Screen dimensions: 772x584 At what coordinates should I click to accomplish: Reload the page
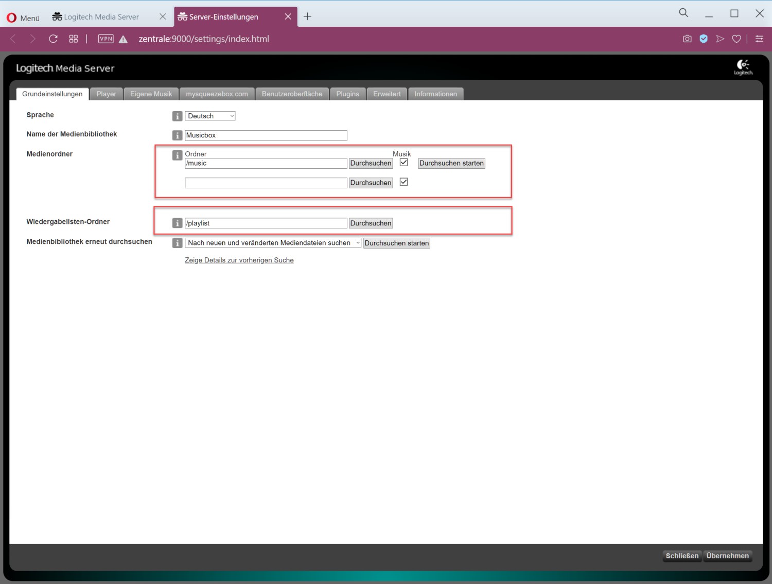coord(53,39)
